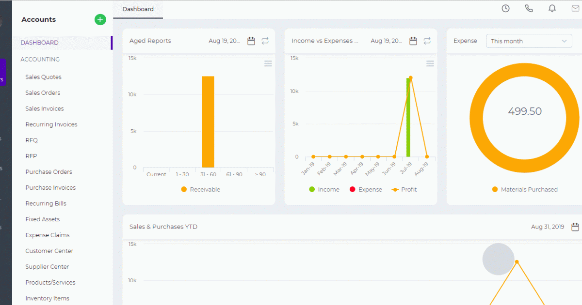The image size is (582, 305).
Task: Click the Accounts sidebar heading
Action: pos(39,19)
